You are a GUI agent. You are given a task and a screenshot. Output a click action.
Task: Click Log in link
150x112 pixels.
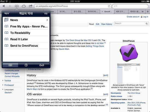click(146, 17)
